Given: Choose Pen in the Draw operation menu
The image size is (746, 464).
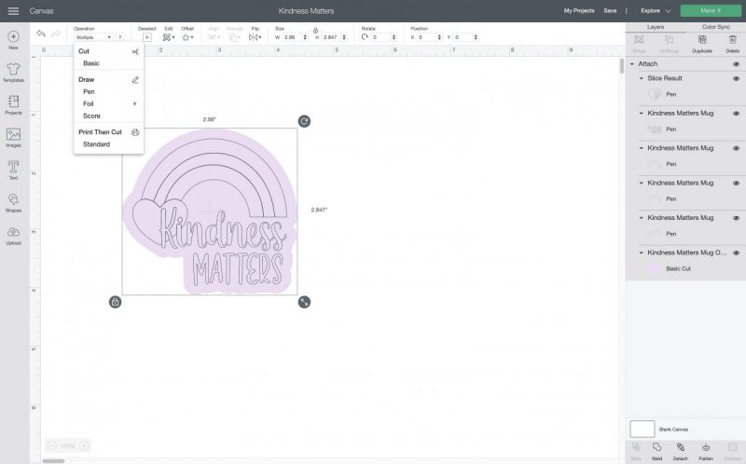Looking at the screenshot, I should (x=89, y=91).
